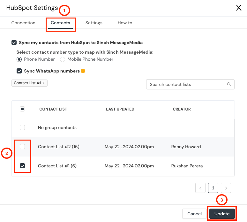This screenshot has height=222, width=247.
Task: Click Contact List #1 last updated date
Action: pos(129,166)
